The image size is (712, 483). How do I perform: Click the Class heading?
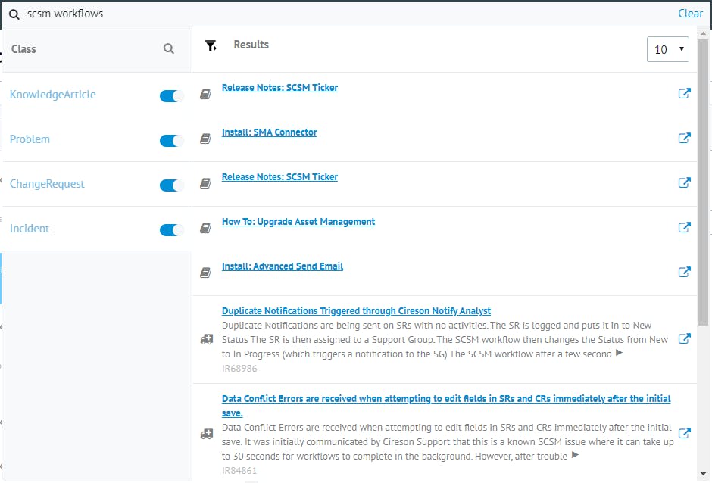coord(23,49)
